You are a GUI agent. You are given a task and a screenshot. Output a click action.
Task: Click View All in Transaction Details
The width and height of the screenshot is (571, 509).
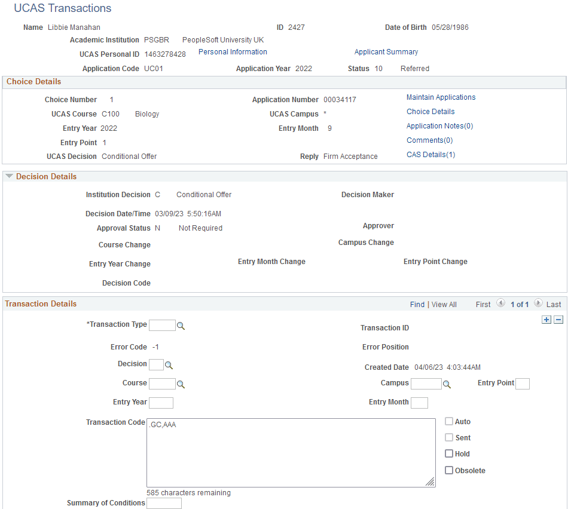click(444, 304)
